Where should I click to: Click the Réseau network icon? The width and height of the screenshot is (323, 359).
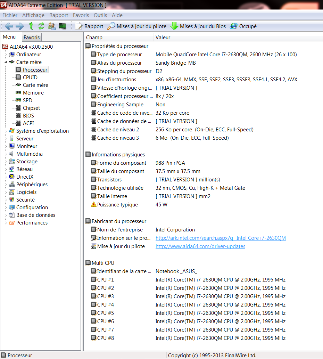coord(12,169)
